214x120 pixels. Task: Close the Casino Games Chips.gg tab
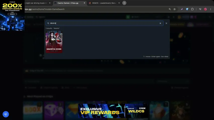pos(84,3)
